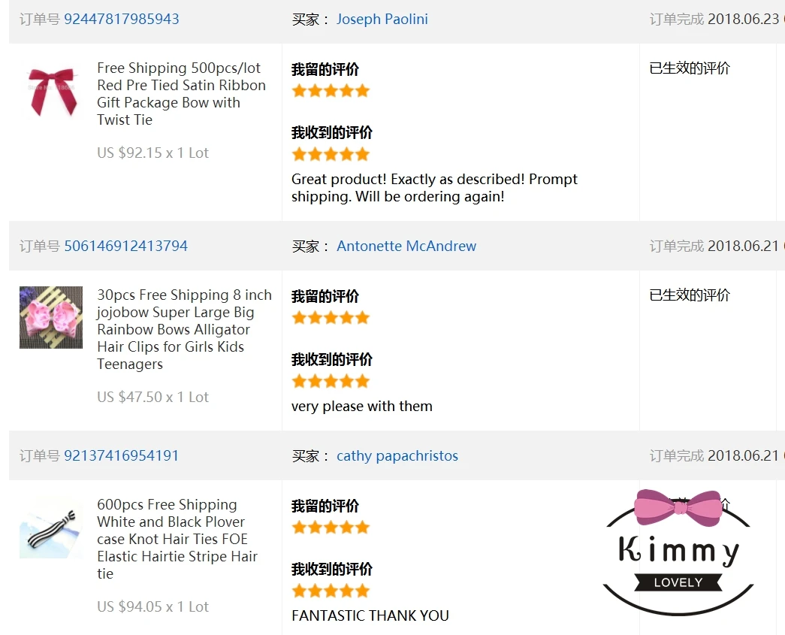Open order number 92447817985943
The image size is (785, 635).
click(x=122, y=20)
